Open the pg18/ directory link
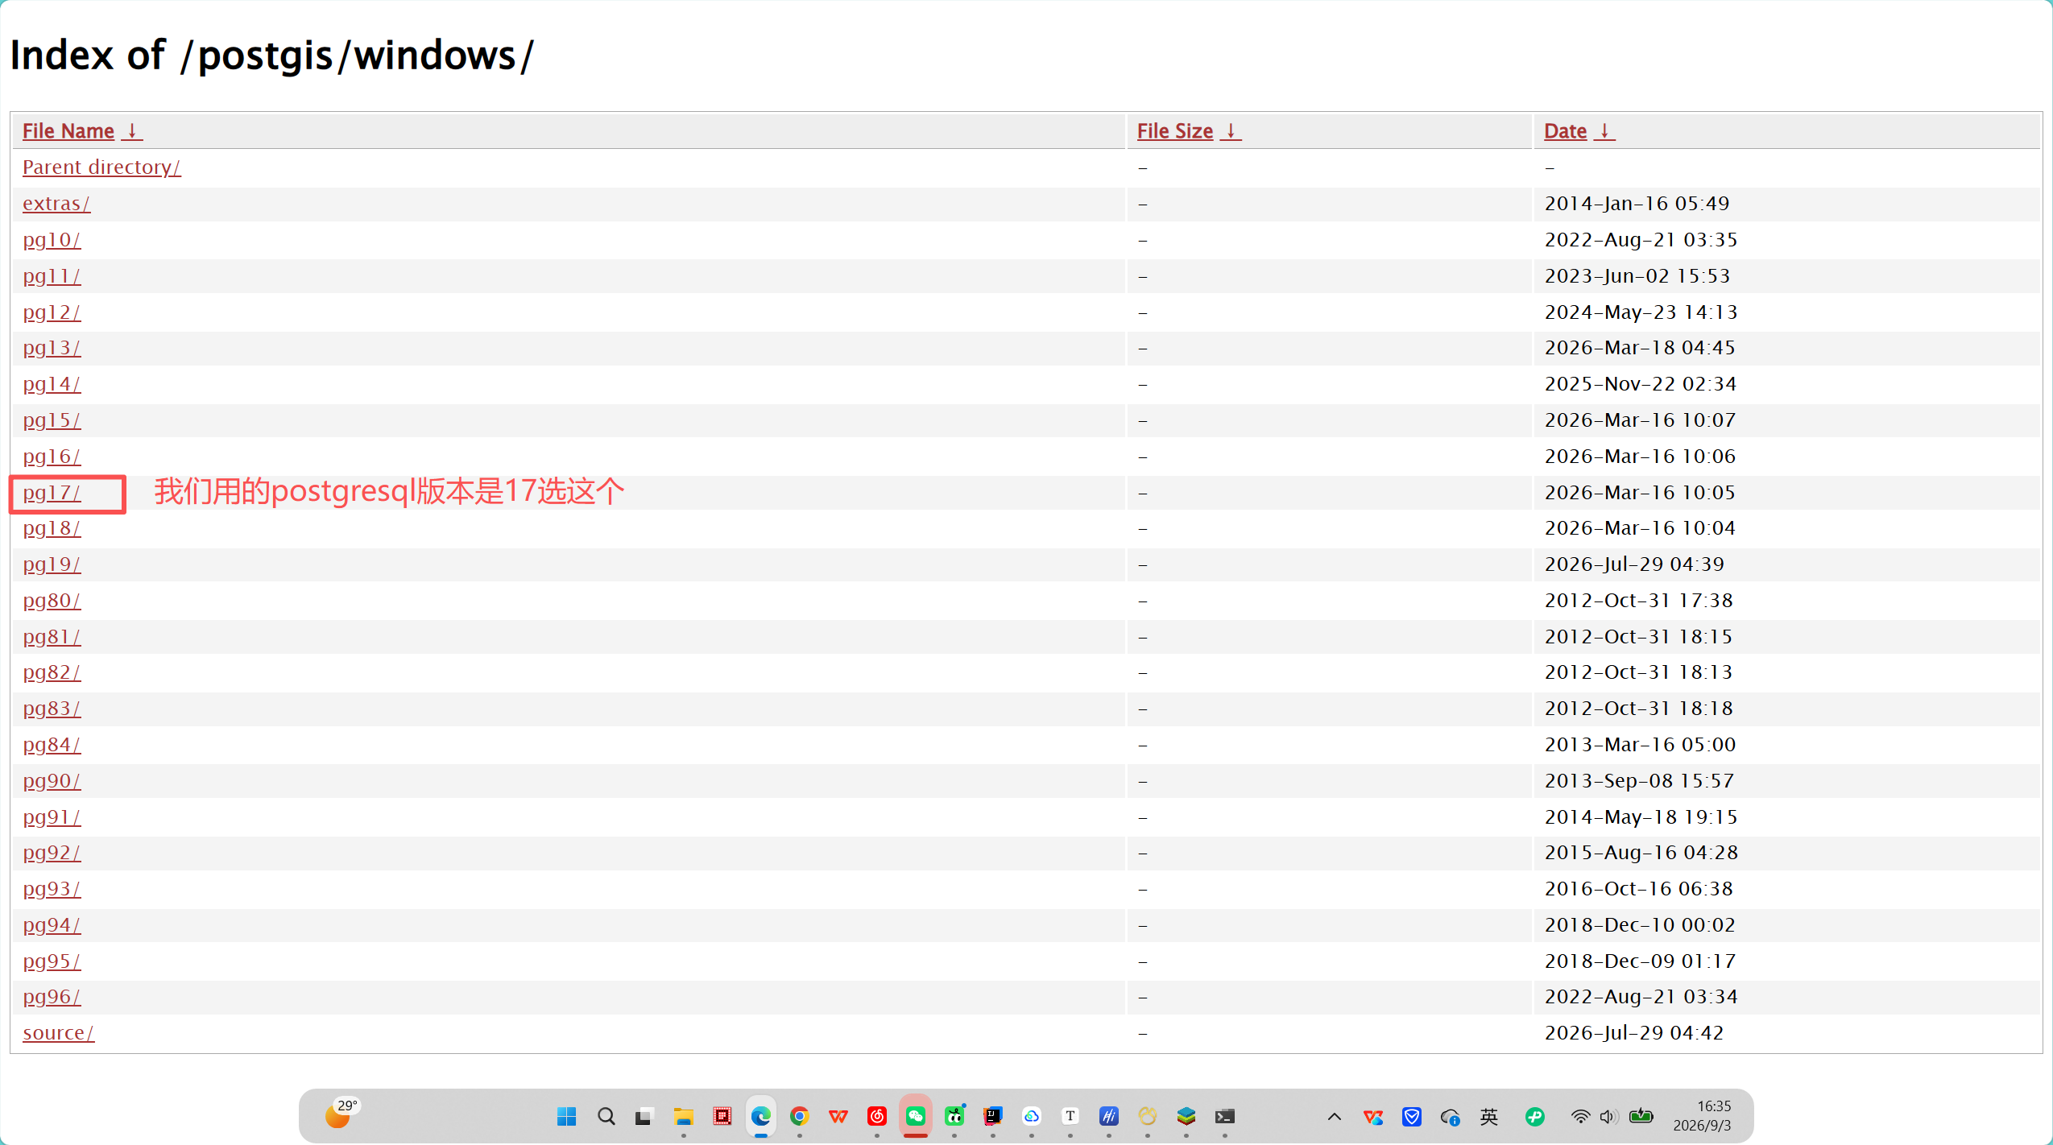This screenshot has height=1145, width=2053. pyautogui.click(x=52, y=527)
